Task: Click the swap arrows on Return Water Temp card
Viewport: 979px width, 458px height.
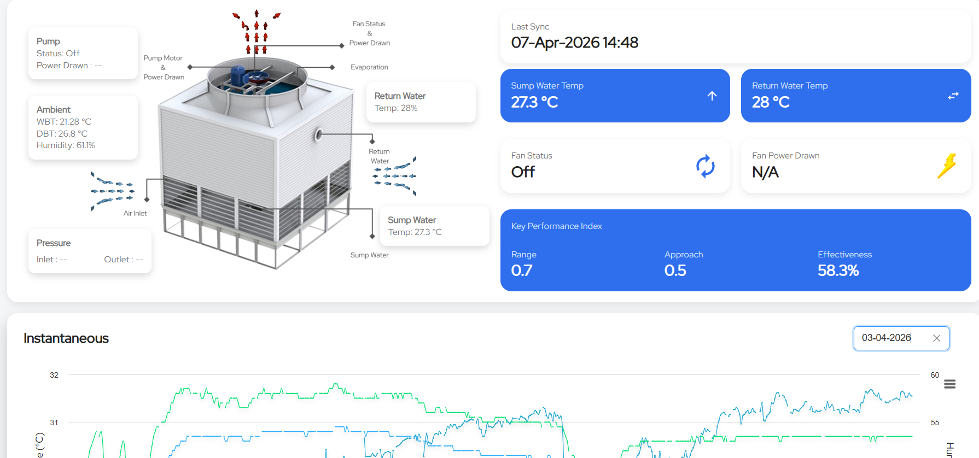Action: point(953,96)
